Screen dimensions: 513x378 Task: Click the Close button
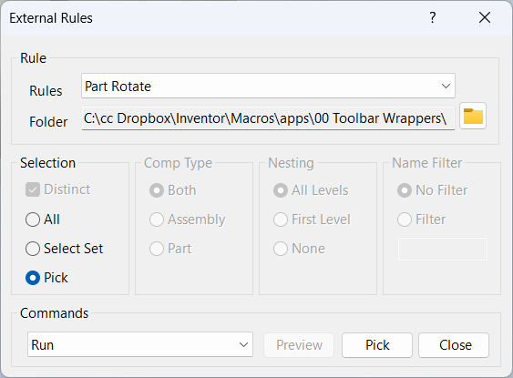point(454,345)
